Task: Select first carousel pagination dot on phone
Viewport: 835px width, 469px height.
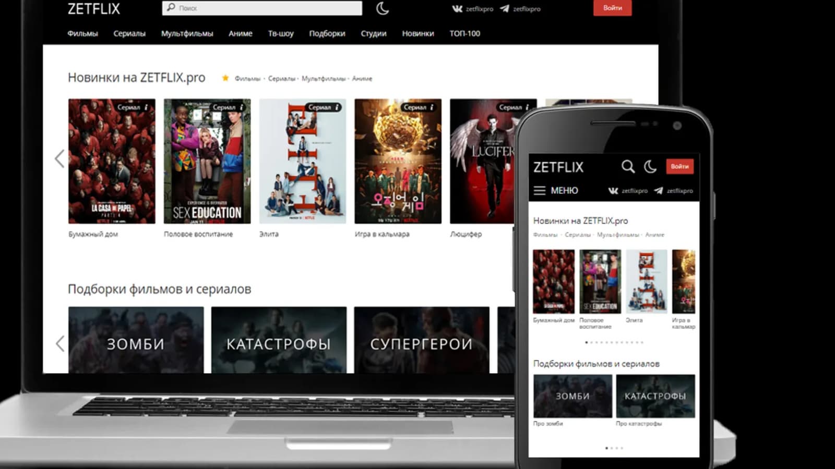Action: (x=587, y=342)
